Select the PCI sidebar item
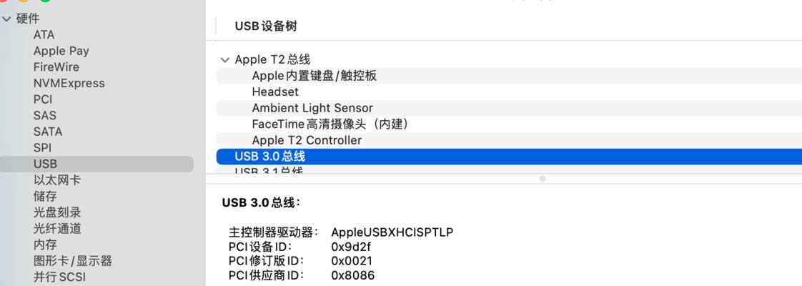802x286 pixels. 43,99
